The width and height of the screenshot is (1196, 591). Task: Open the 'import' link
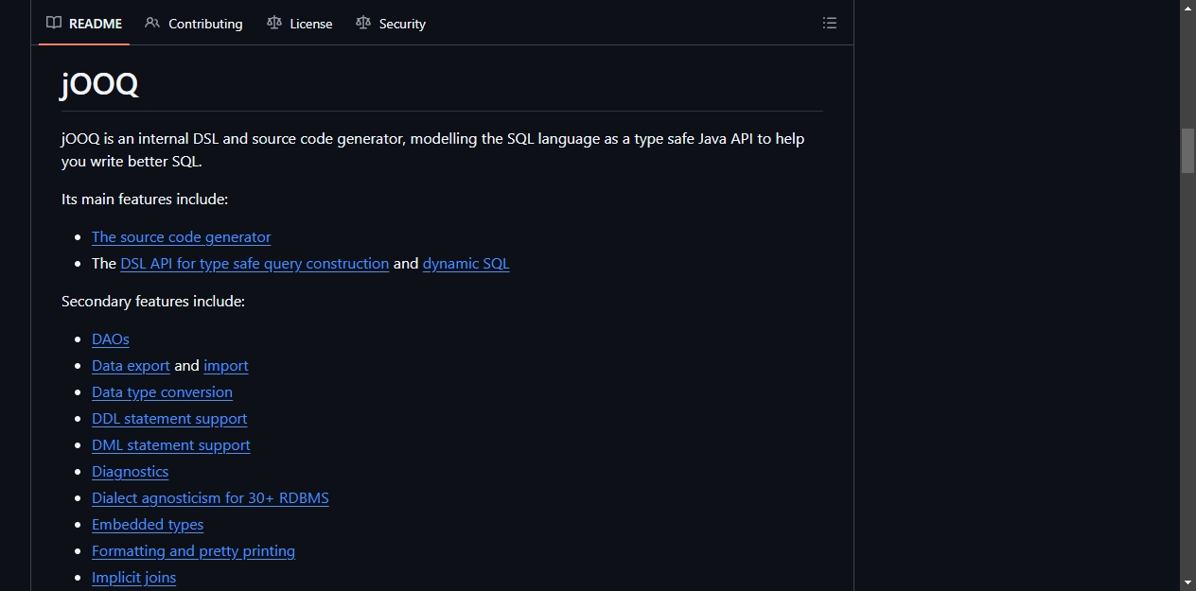click(225, 366)
